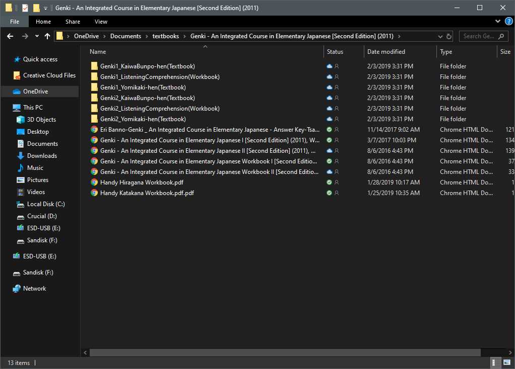Select Documents in the address breadcrumb
Viewport: 515px width, 369px height.
[x=125, y=36]
